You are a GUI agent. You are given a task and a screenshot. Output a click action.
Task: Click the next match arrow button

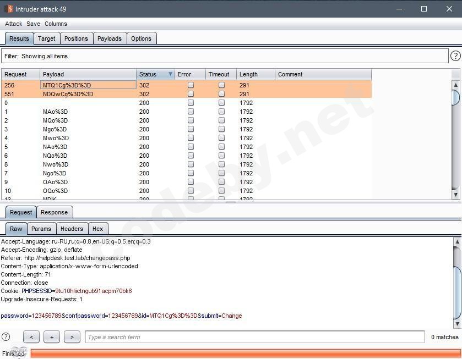(x=72, y=337)
